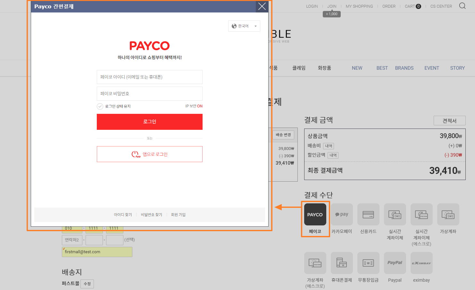Select escrow virtual account payment icon
Screen dimensions: 475x290
[315, 263]
